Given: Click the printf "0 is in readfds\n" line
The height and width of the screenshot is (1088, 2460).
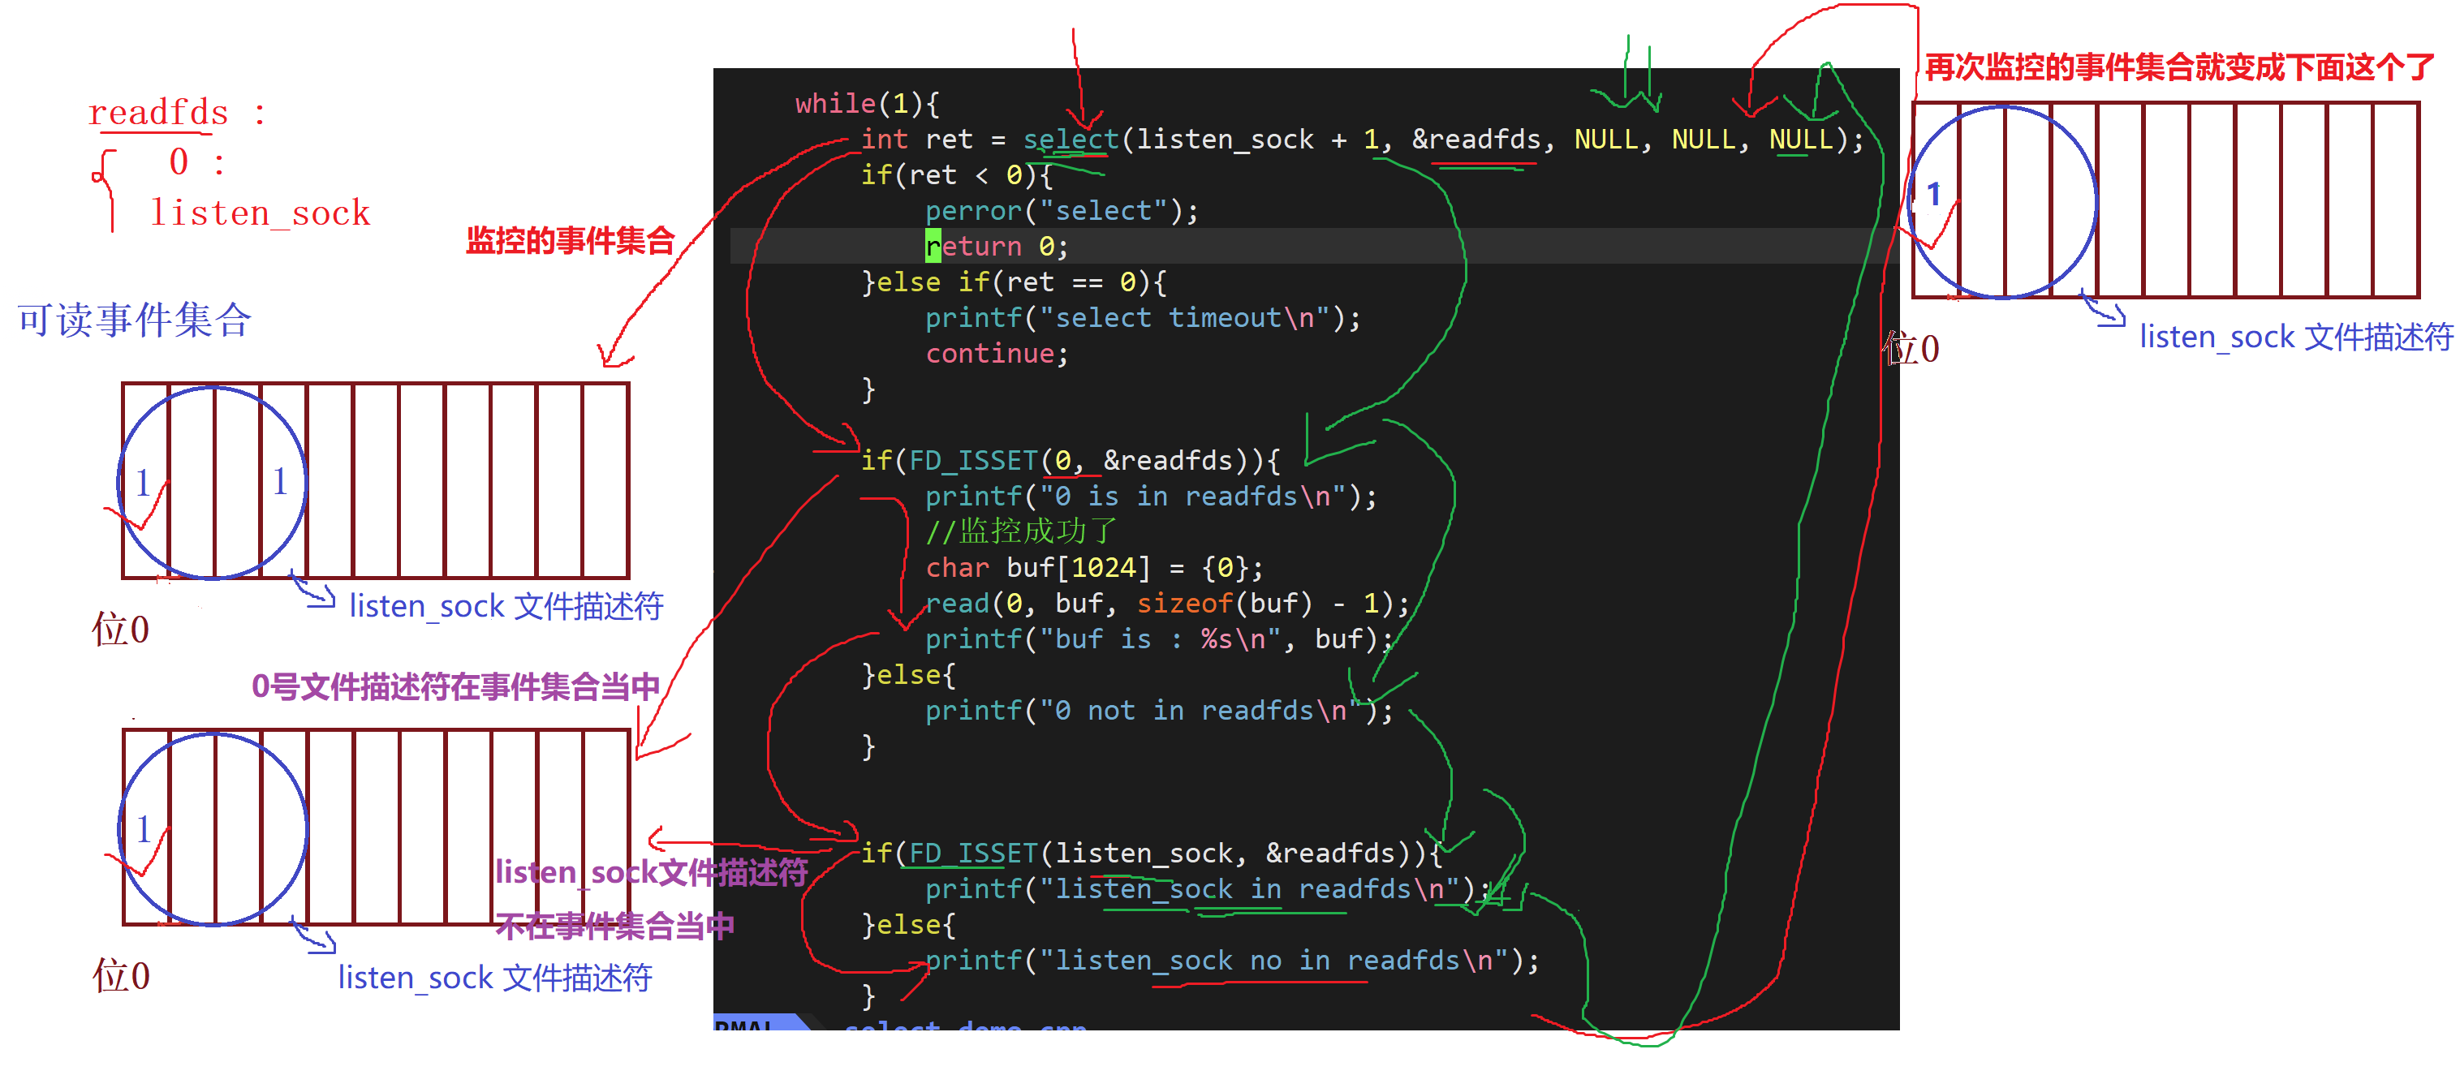Looking at the screenshot, I should tap(1150, 497).
